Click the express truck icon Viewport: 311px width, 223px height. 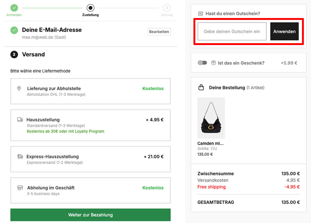[20, 157]
